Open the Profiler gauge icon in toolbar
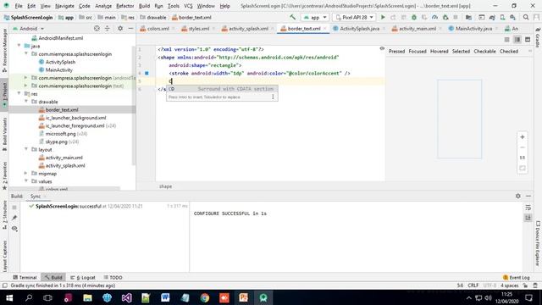This screenshot has height=305, width=542. point(434,17)
